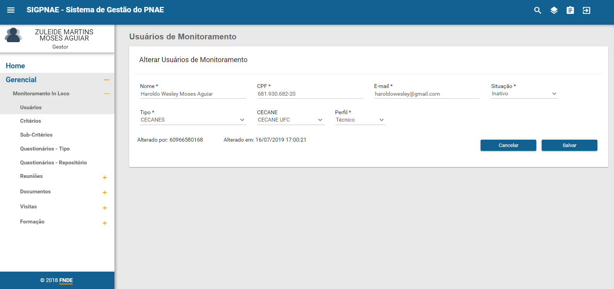This screenshot has width=614, height=289.
Task: Collapse Monitoramento In Loco submenu
Action: point(107,94)
